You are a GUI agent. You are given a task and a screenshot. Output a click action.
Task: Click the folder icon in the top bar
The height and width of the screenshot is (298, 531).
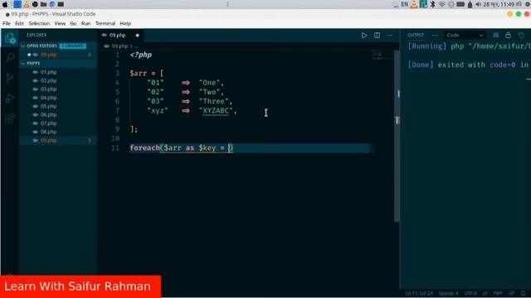coord(43,4)
